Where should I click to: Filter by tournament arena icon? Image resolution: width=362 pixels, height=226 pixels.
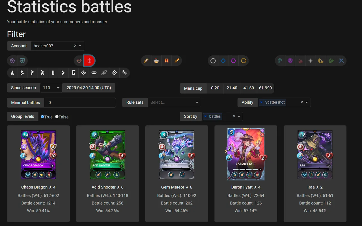coord(156,61)
